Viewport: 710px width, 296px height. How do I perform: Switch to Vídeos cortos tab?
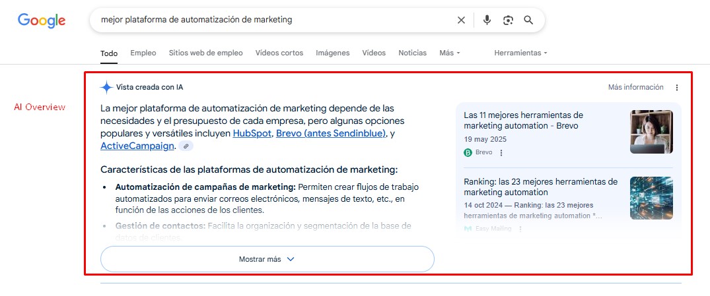(x=279, y=53)
